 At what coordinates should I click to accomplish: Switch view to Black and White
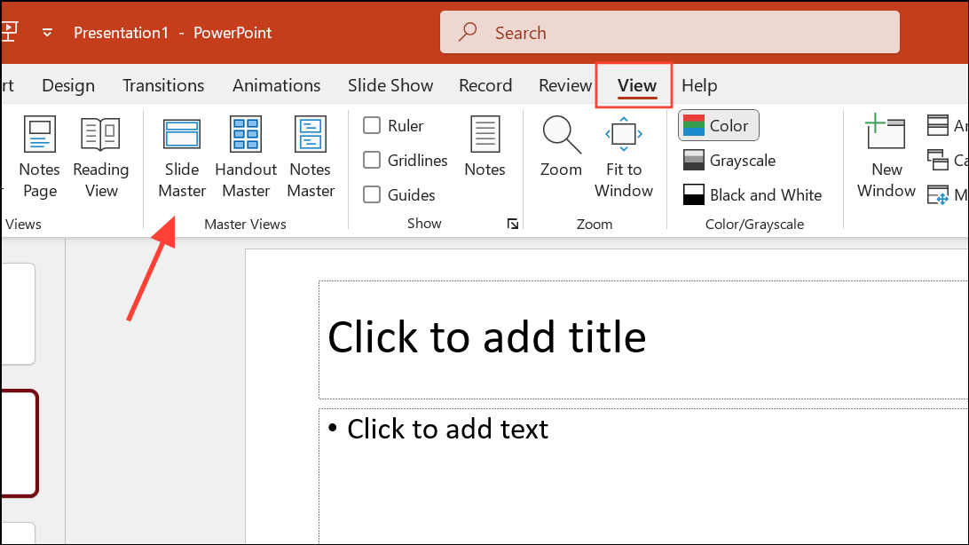752,194
